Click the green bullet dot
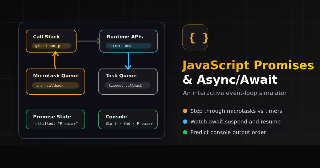Viewport: 320px width, 168px height. coord(185,132)
